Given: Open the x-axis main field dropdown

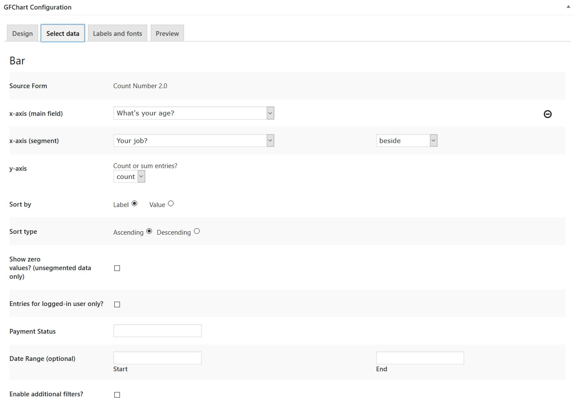Looking at the screenshot, I should (194, 113).
